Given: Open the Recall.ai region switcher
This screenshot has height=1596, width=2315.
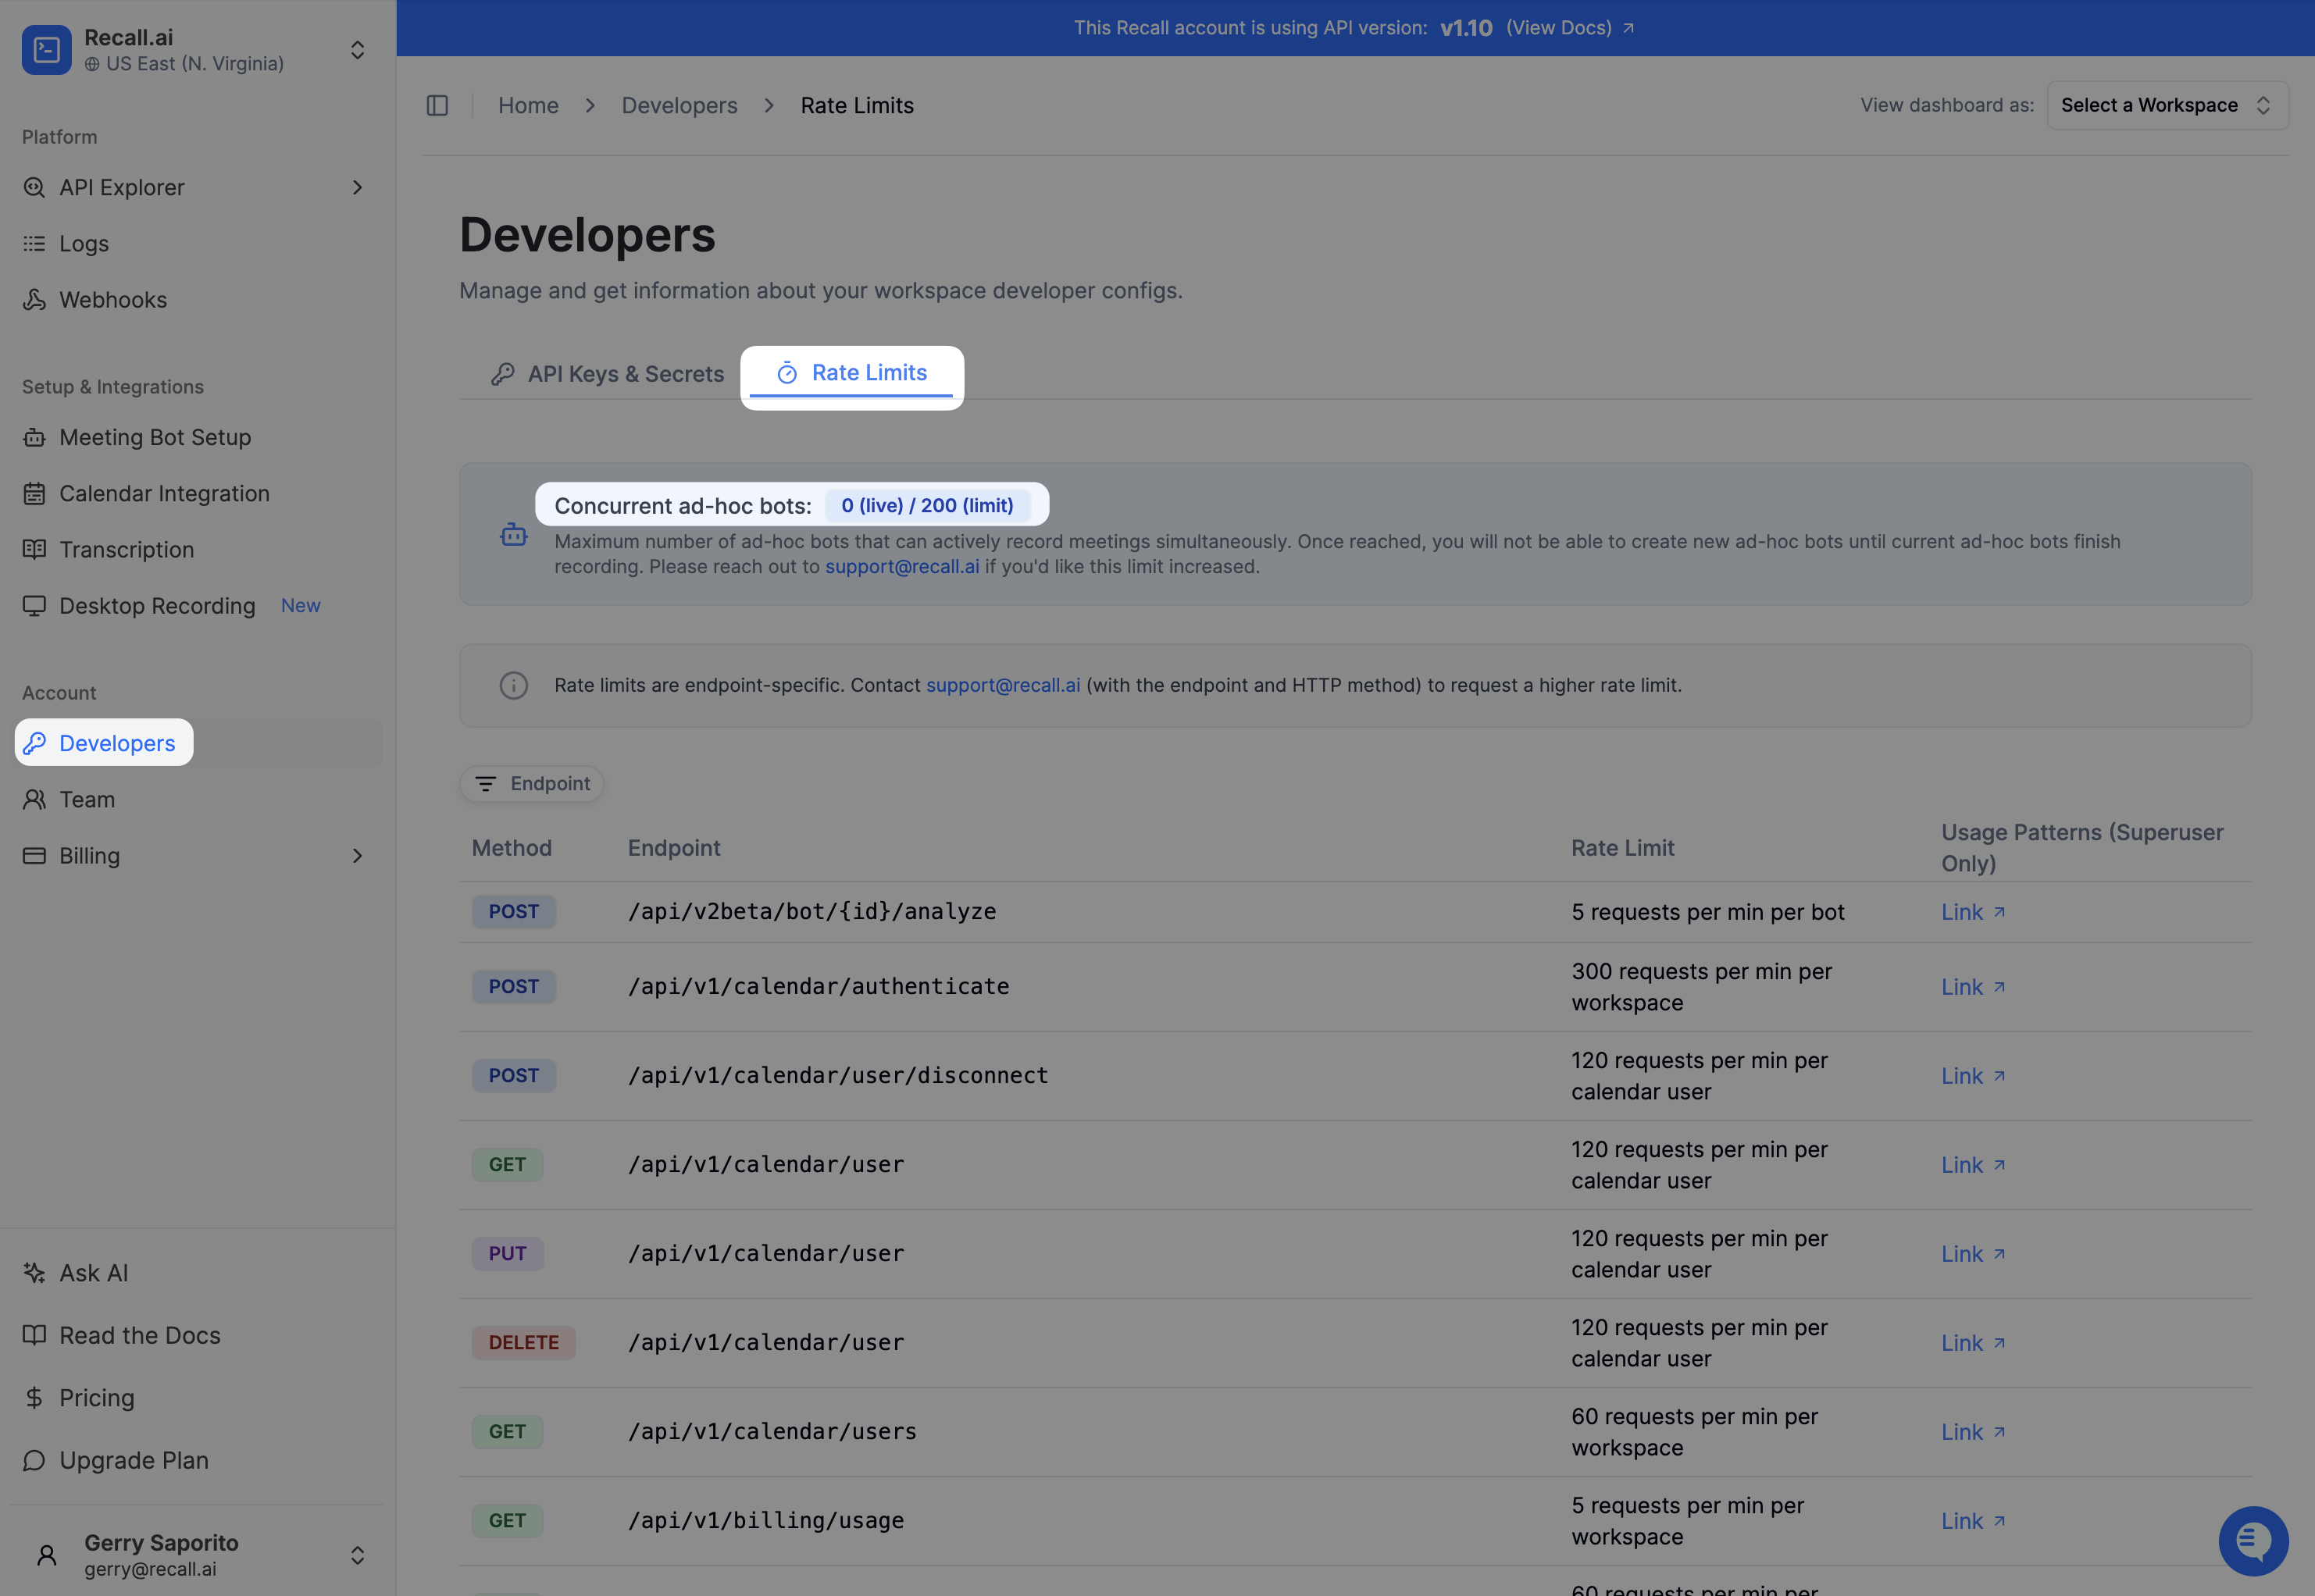Looking at the screenshot, I should 357,50.
